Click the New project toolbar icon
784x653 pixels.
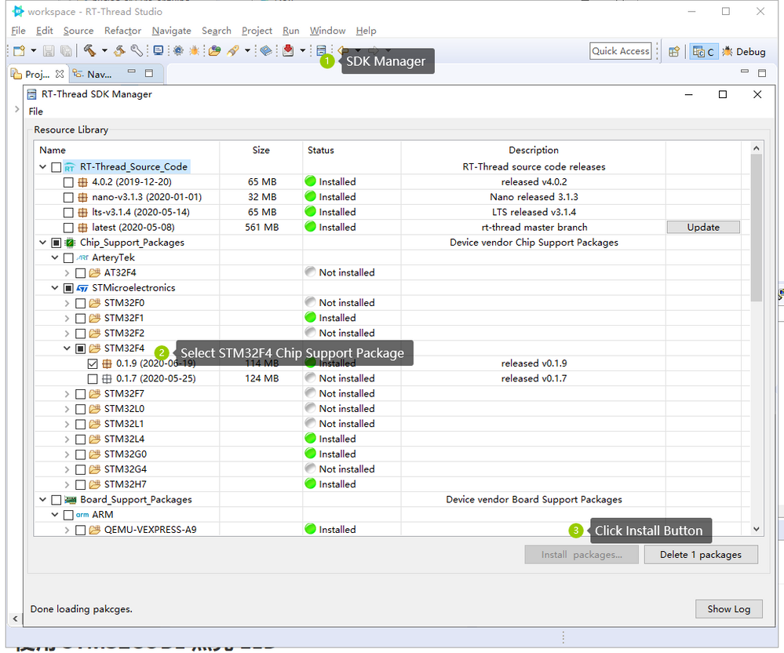click(x=19, y=50)
